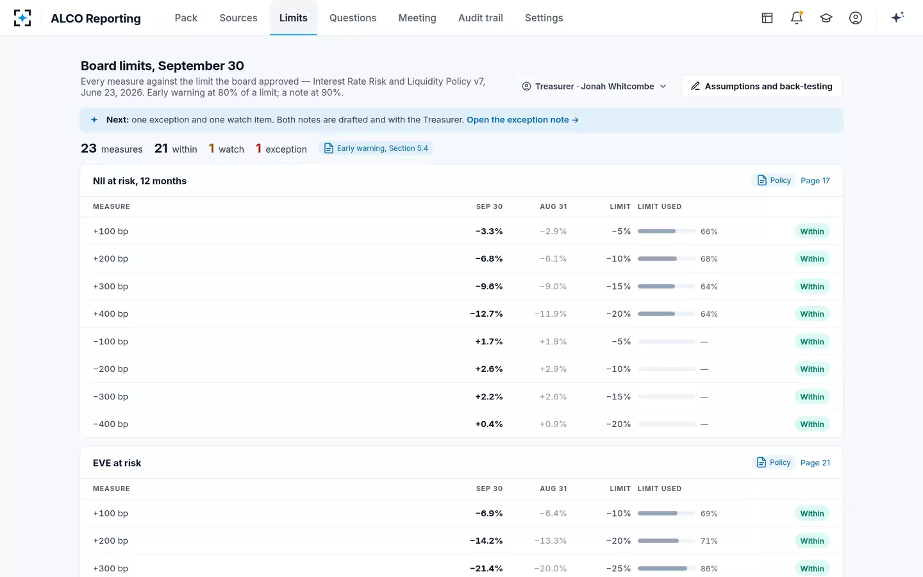Open the Sources tab
Image resolution: width=923 pixels, height=577 pixels.
coord(238,18)
